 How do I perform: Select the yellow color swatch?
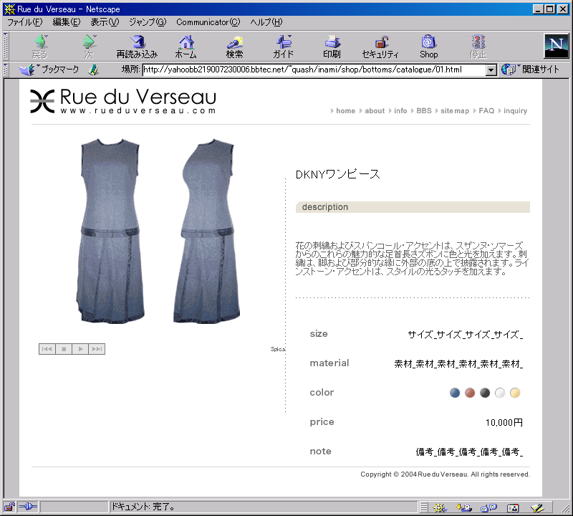pyautogui.click(x=515, y=393)
